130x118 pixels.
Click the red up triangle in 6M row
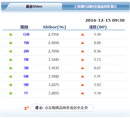pyautogui.click(x=83, y=76)
